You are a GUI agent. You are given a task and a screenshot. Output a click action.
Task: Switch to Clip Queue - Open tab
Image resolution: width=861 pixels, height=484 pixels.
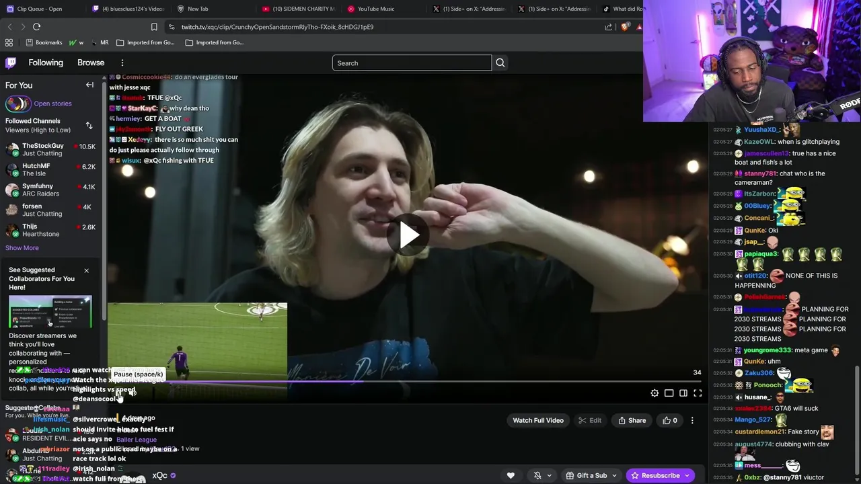39,9
